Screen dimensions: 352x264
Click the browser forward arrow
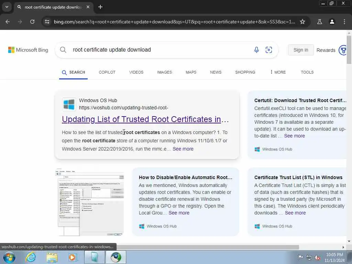tap(20, 22)
